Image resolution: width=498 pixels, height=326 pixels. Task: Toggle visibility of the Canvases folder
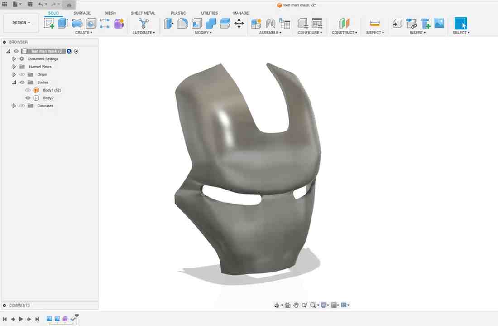(x=22, y=106)
